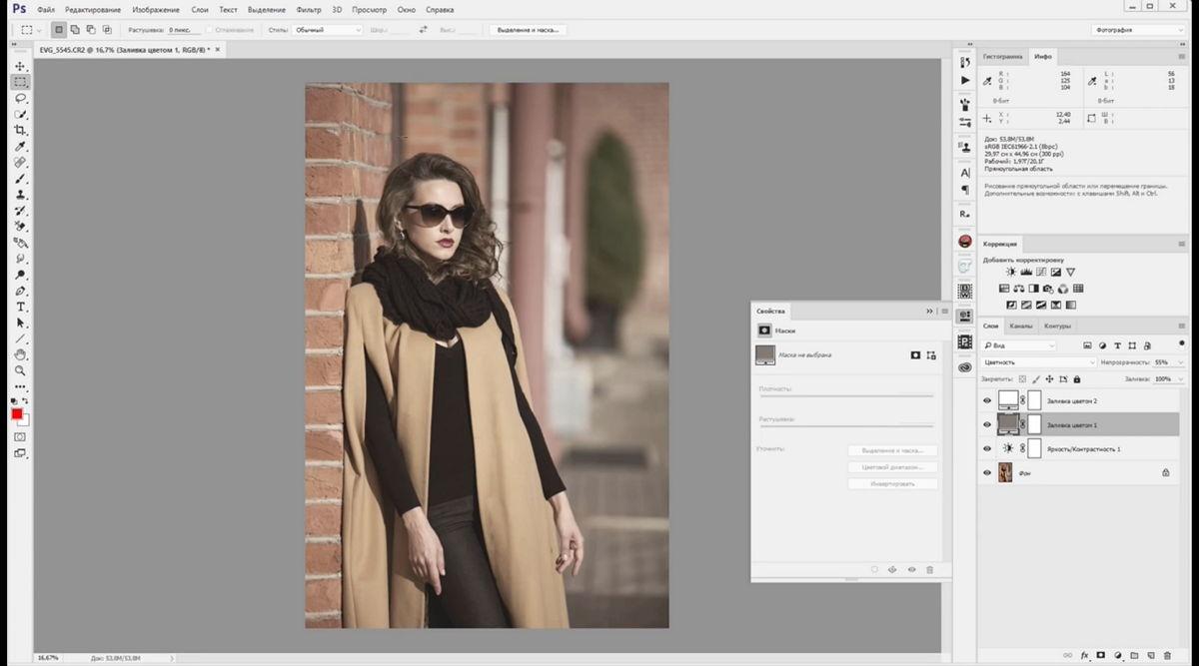
Task: Select the Eyedropper tool
Action: pos(20,147)
